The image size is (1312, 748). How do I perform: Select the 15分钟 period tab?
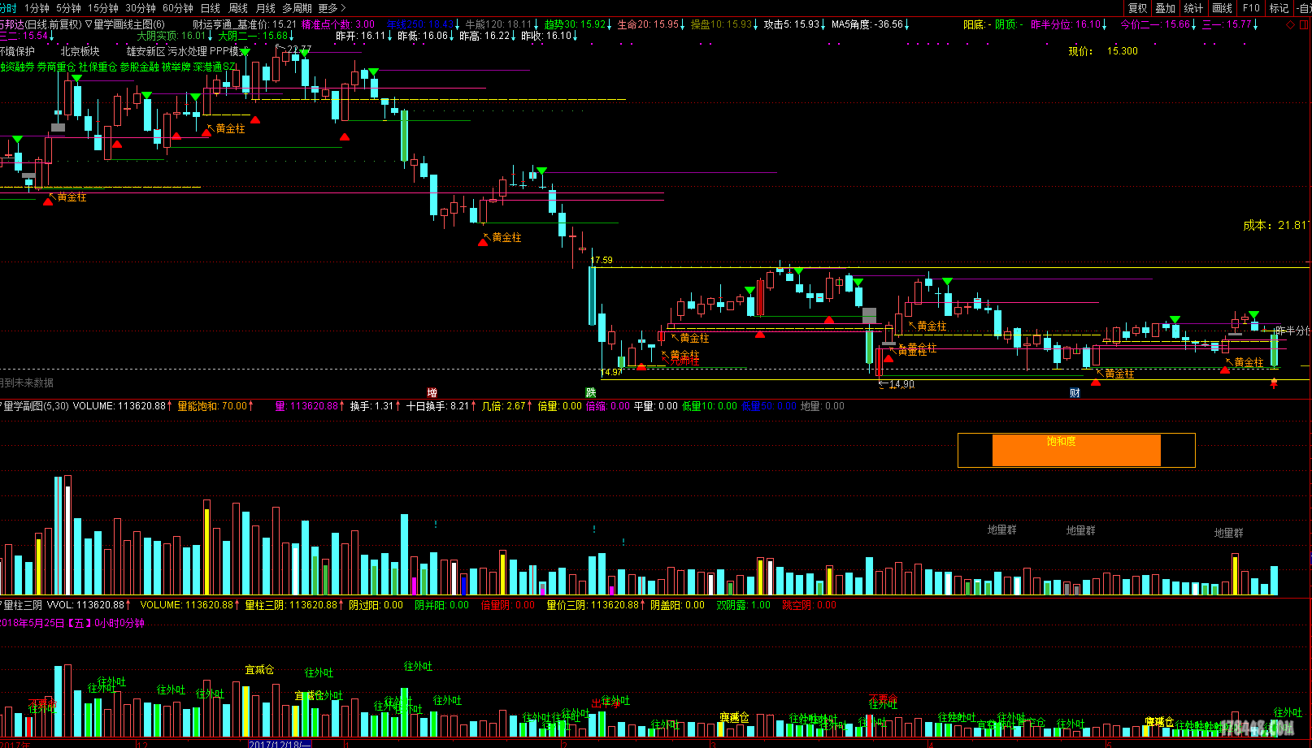(103, 8)
